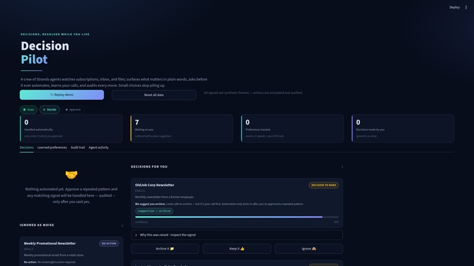474x266 pixels.
Task: Click the chevron beside 'Why this was raised'
Action: tap(136, 235)
